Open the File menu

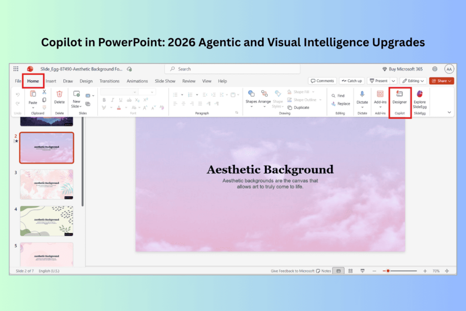coord(18,81)
